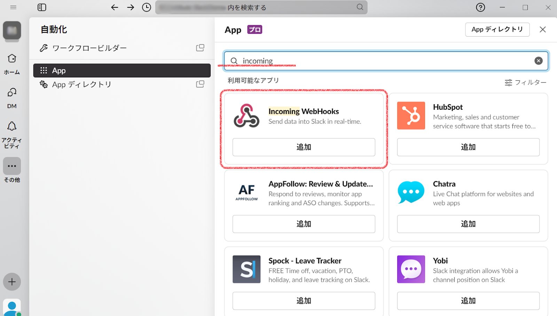Click AppFollow 'Respond to reviews' description

[x=321, y=199]
